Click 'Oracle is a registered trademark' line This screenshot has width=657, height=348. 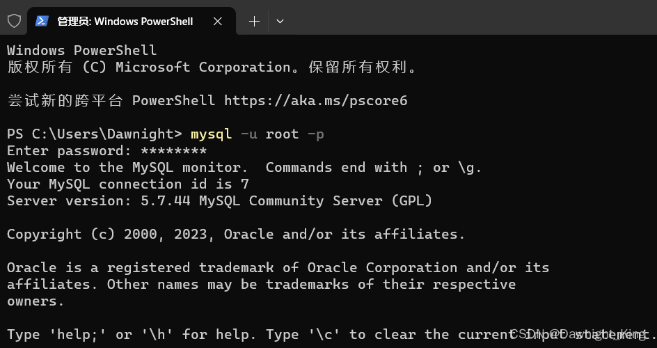pyautogui.click(x=278, y=267)
